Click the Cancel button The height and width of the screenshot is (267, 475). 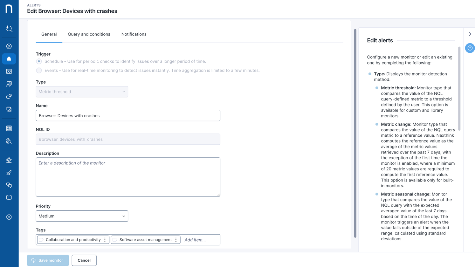(x=84, y=260)
